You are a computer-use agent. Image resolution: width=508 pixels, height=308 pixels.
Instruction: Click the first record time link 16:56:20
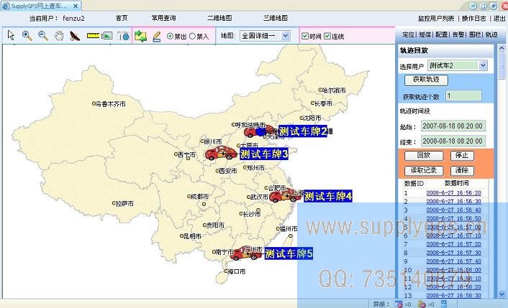tap(452, 192)
